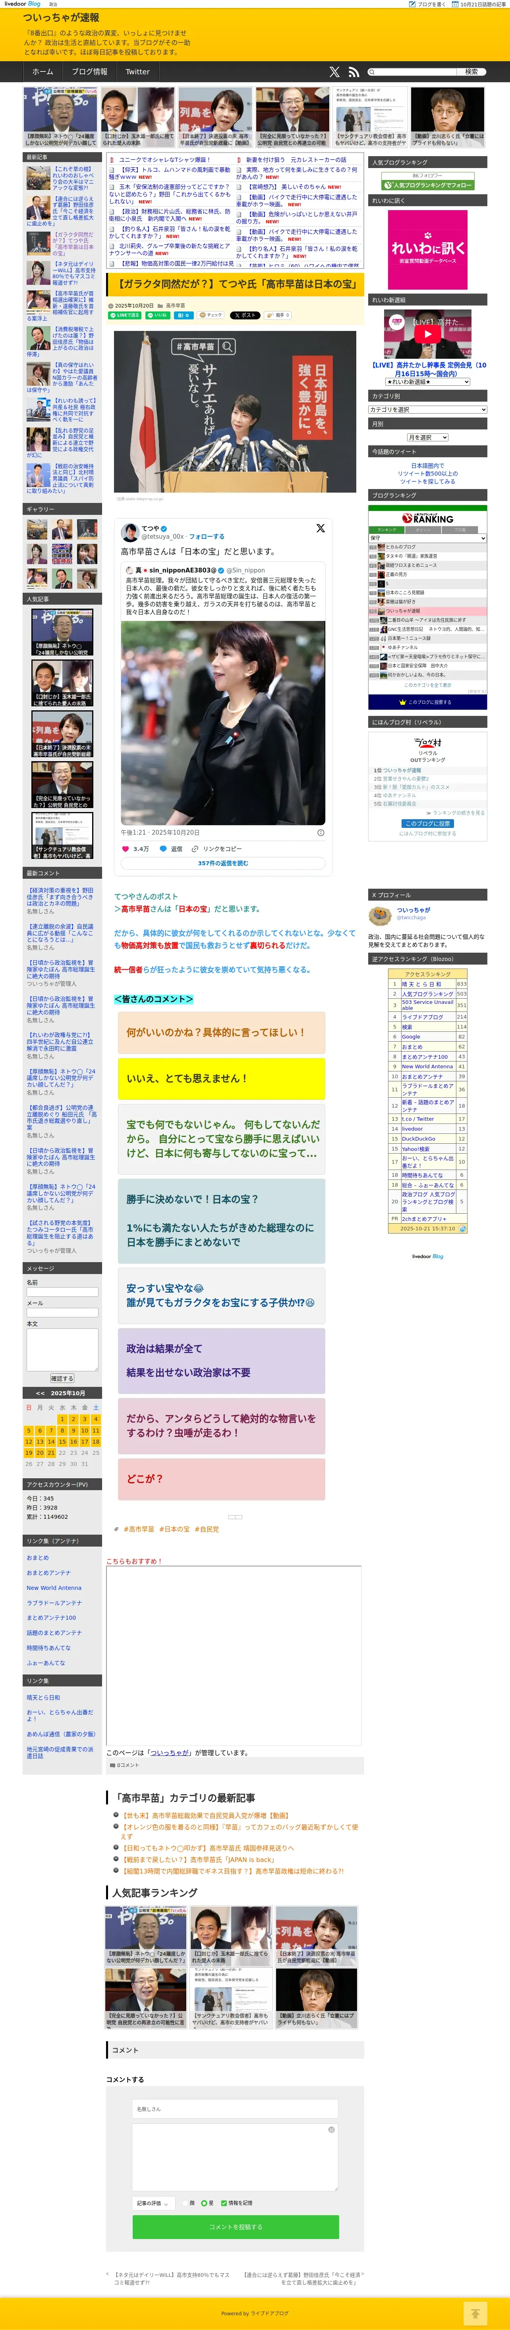Go to previous month with the << calendar arrow
Viewport: 510px width, 2330px height.
click(40, 1393)
